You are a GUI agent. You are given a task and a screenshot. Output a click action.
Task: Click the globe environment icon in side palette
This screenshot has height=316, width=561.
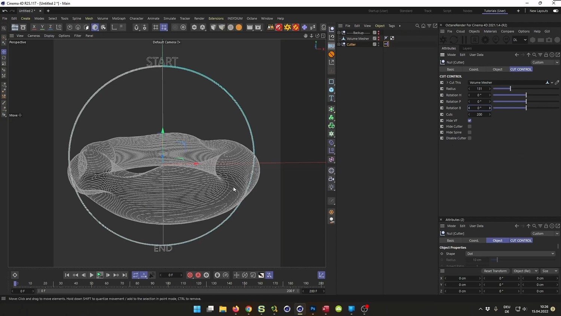coord(331,171)
